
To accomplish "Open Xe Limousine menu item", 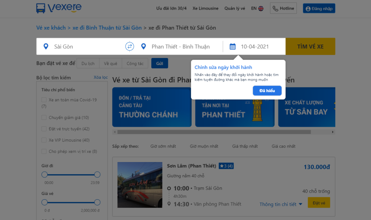I will (205, 8).
